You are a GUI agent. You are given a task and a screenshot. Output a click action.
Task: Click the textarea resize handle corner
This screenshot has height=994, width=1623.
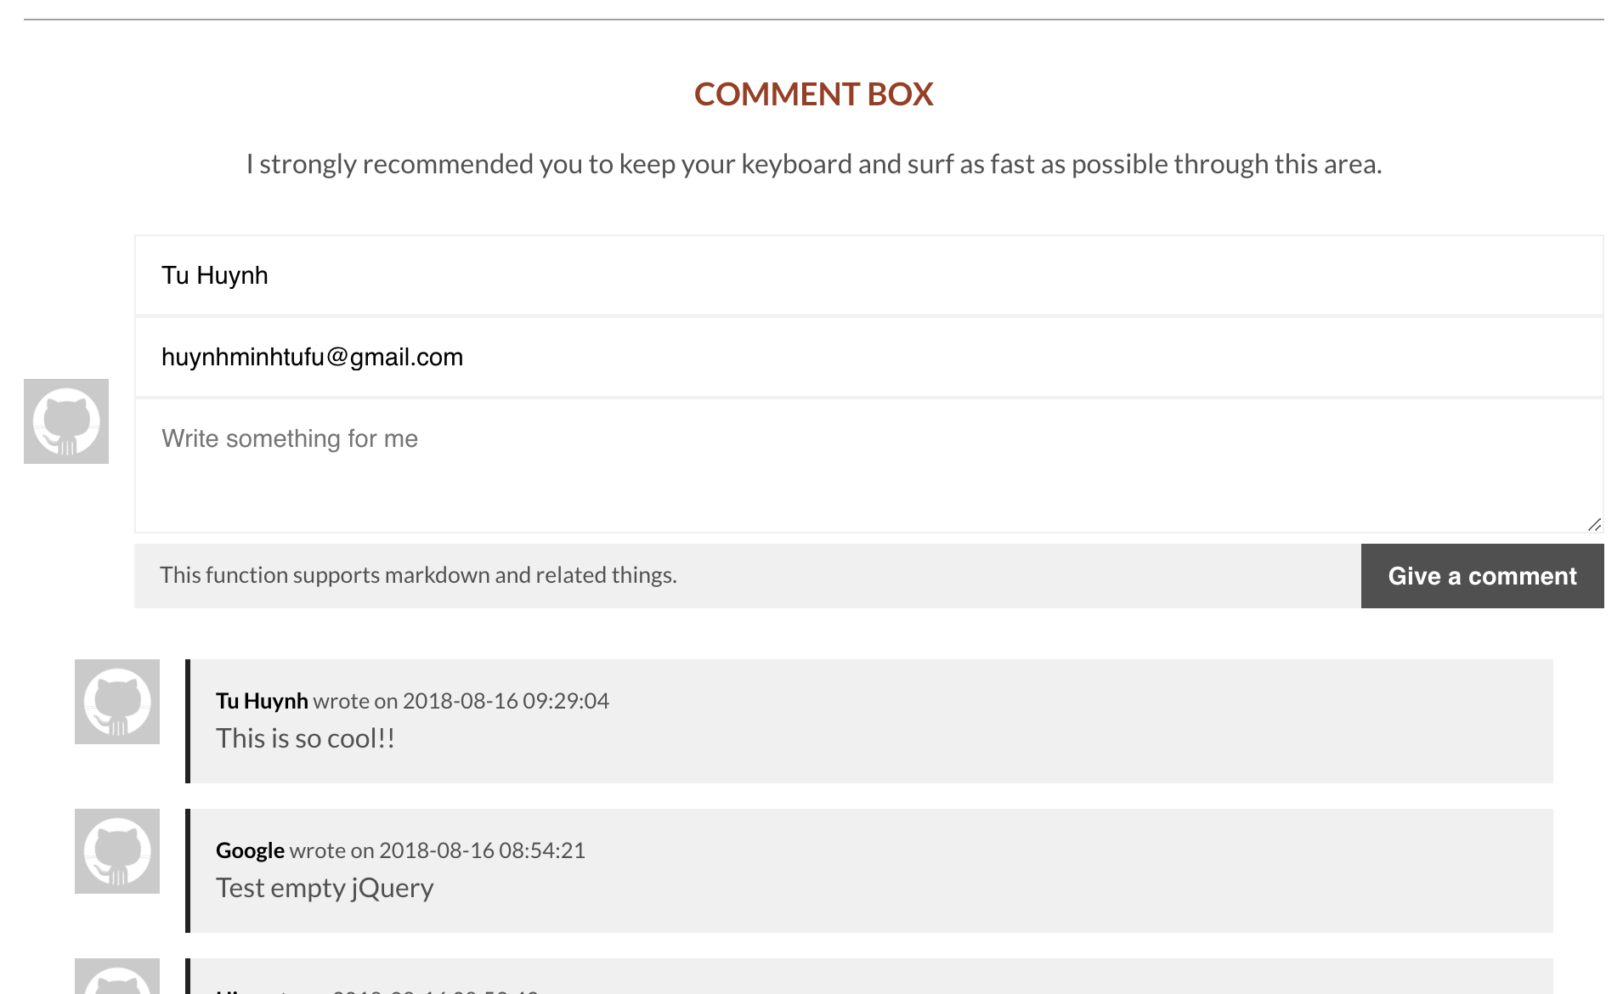pos(1595,525)
